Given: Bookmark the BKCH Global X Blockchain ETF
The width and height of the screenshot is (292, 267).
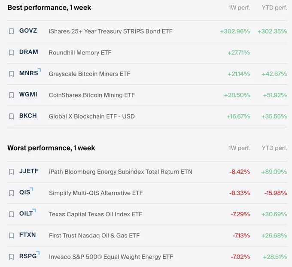Looking at the screenshot, I should (11, 116).
